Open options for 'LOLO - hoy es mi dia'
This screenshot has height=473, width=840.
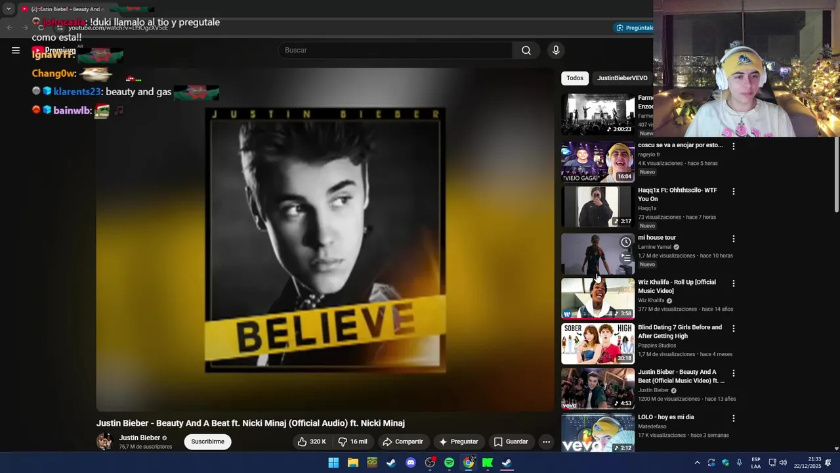click(734, 418)
